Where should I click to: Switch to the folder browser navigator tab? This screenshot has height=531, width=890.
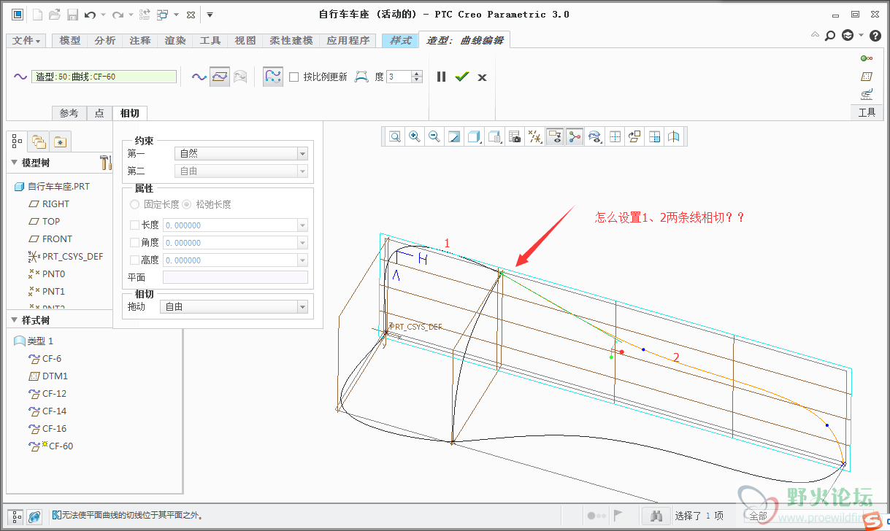[39, 141]
